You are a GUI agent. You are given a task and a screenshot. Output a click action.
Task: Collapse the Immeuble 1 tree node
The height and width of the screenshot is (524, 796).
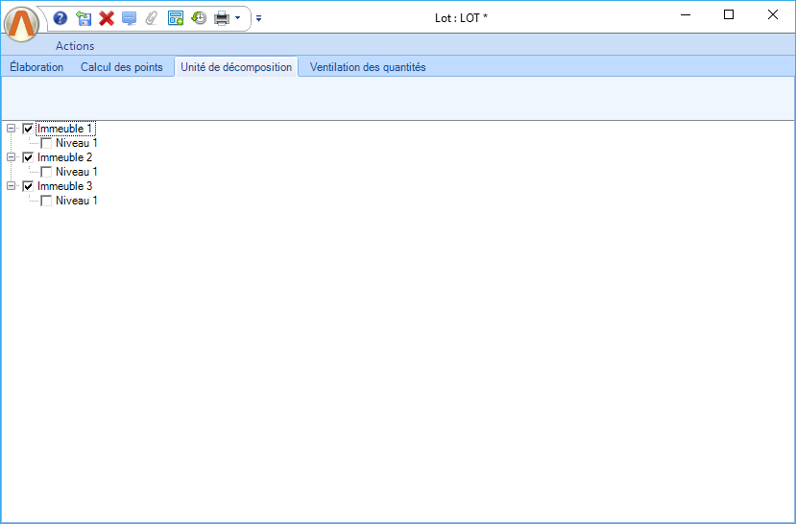(12, 129)
